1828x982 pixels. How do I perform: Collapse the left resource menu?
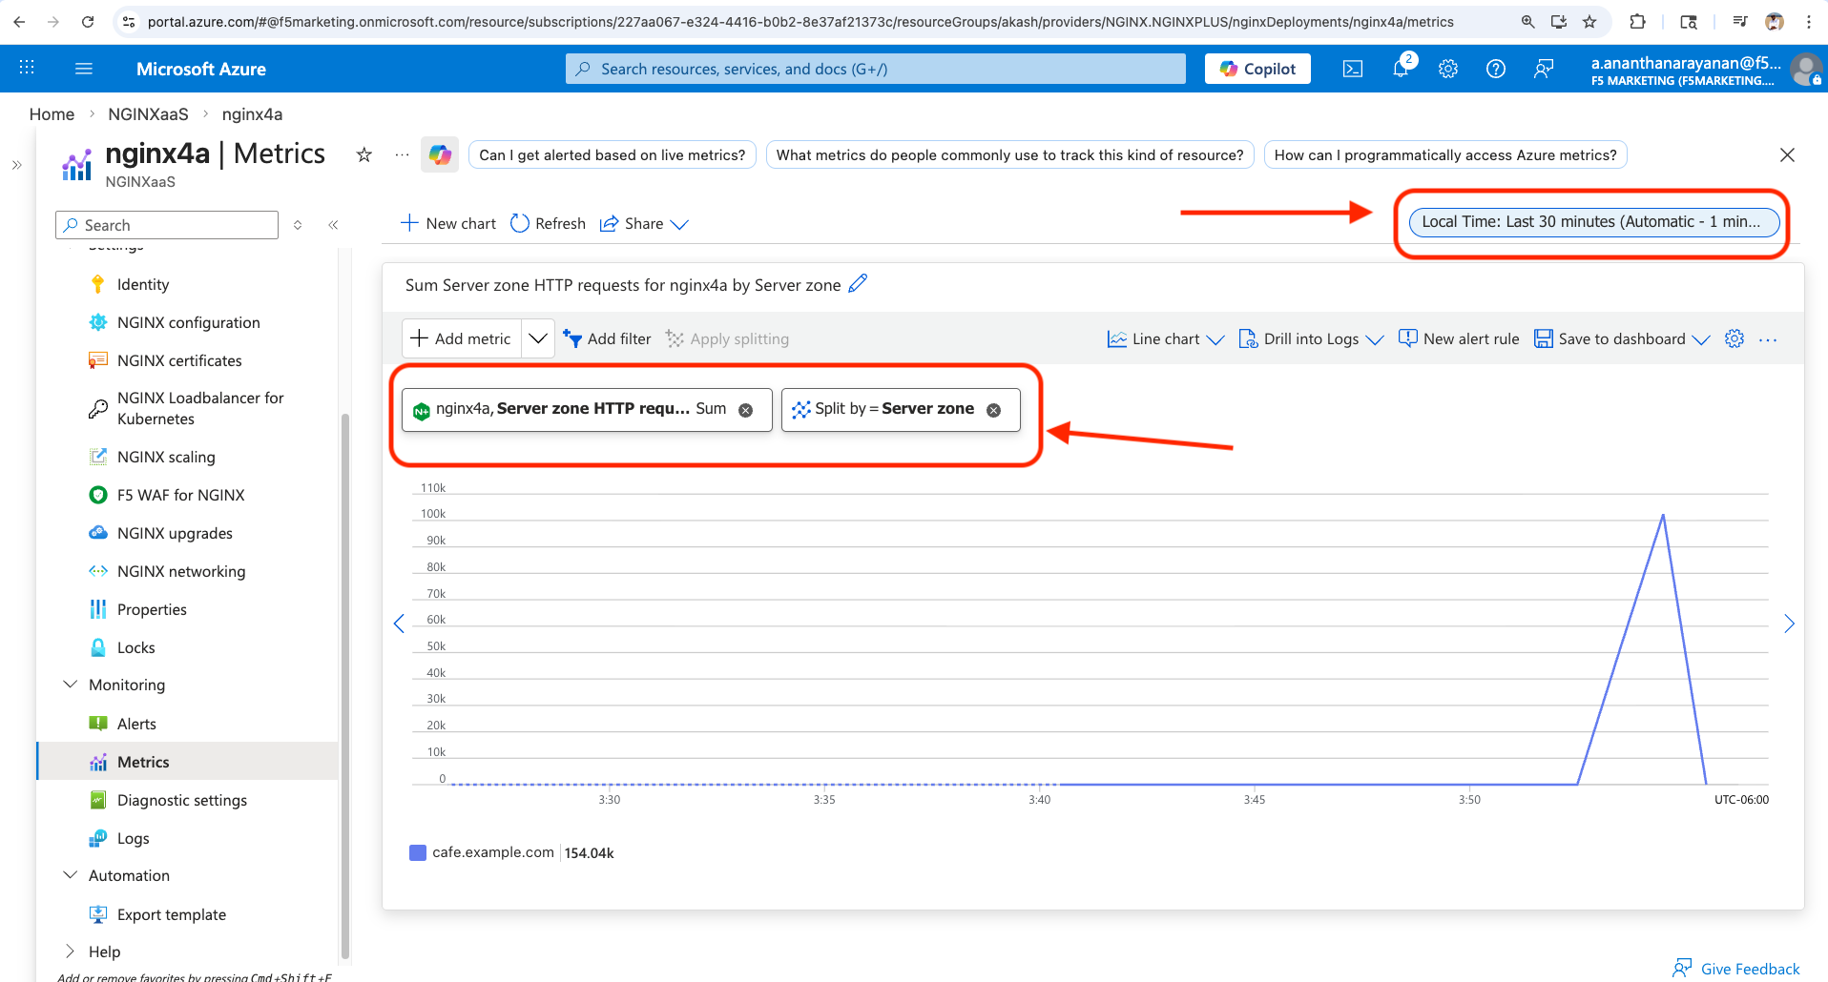(x=333, y=225)
